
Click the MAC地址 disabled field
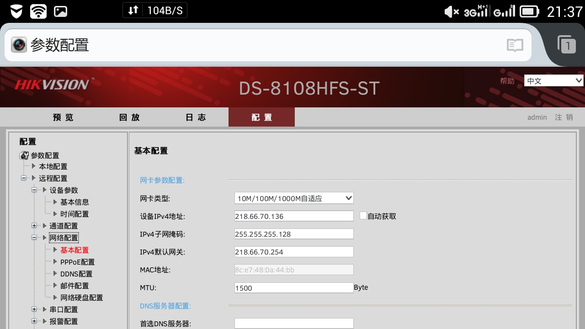click(294, 270)
